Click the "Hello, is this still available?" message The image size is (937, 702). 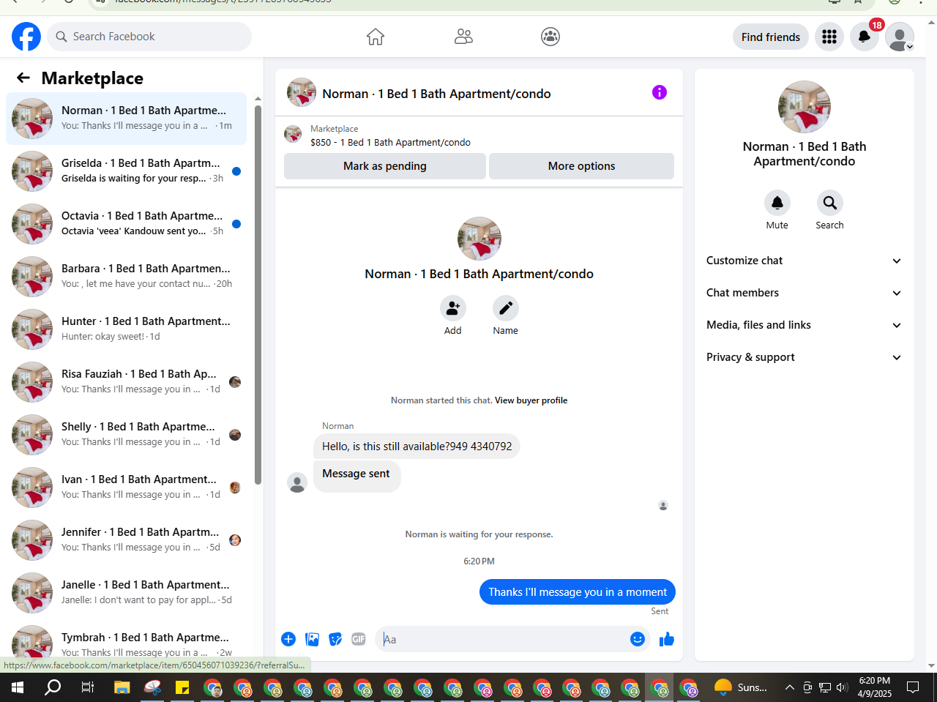(x=417, y=447)
